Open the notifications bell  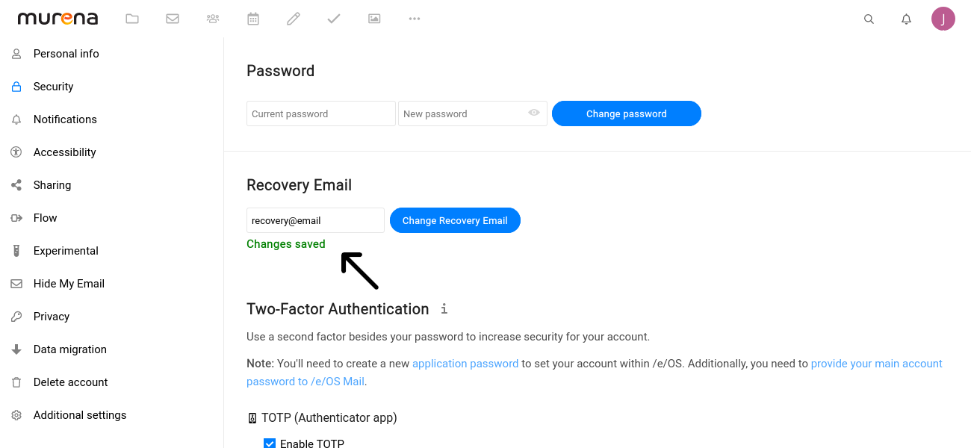906,19
